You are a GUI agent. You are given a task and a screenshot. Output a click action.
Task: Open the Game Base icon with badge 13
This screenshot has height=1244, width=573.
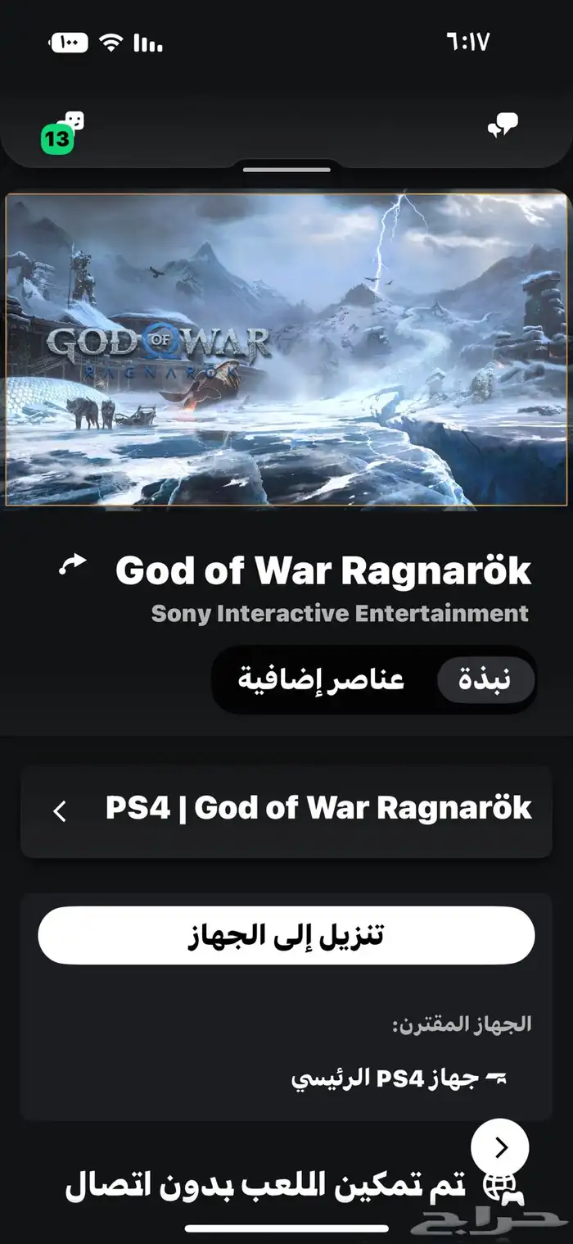(x=62, y=133)
